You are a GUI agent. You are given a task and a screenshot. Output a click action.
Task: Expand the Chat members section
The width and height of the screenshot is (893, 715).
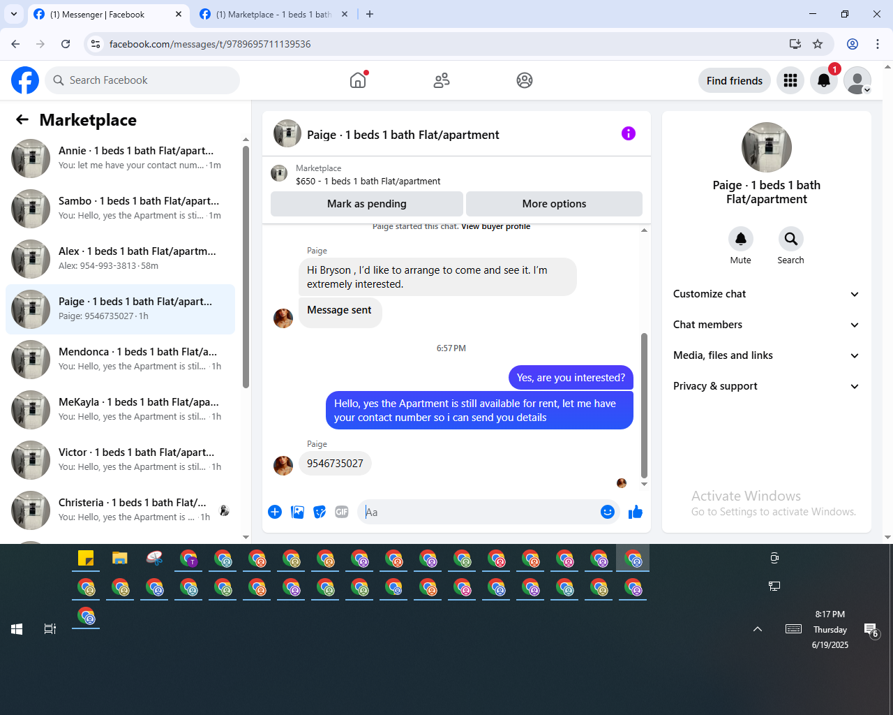[767, 325]
